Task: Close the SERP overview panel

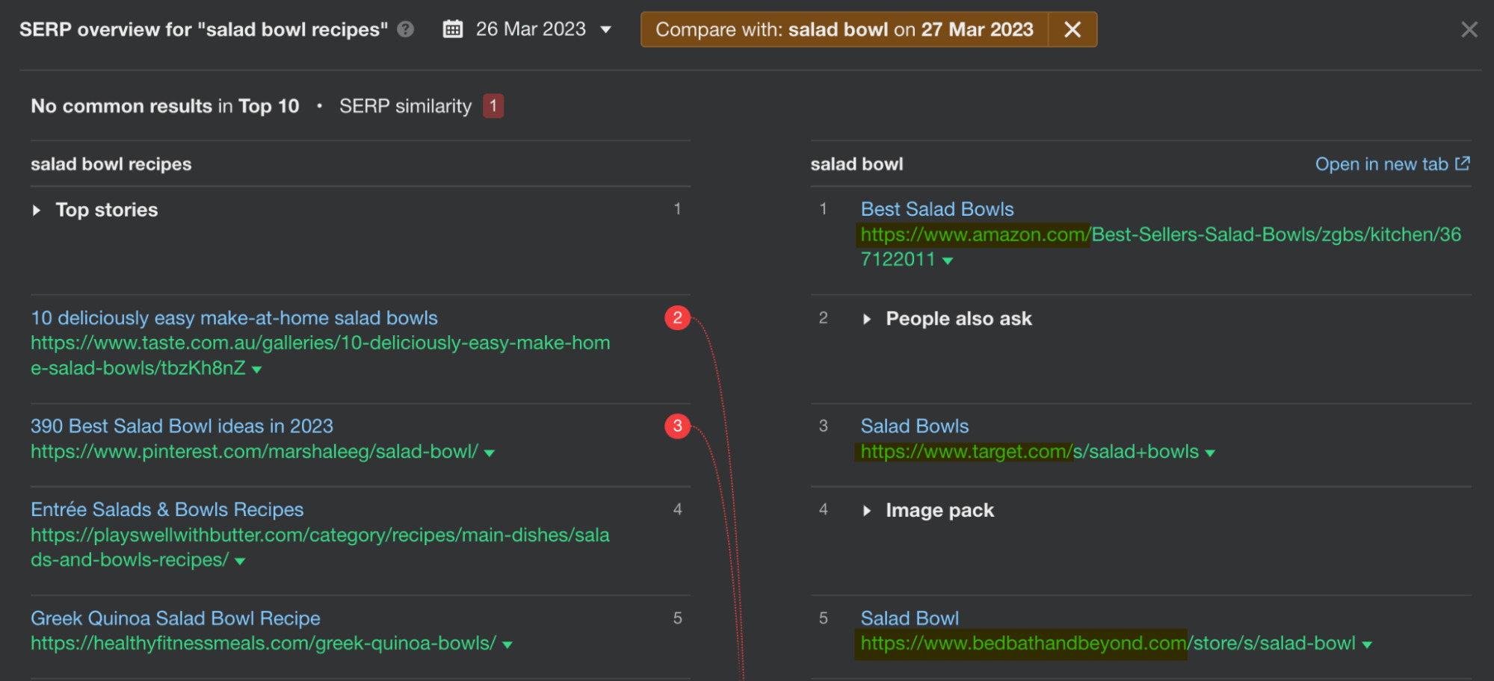Action: click(1469, 29)
